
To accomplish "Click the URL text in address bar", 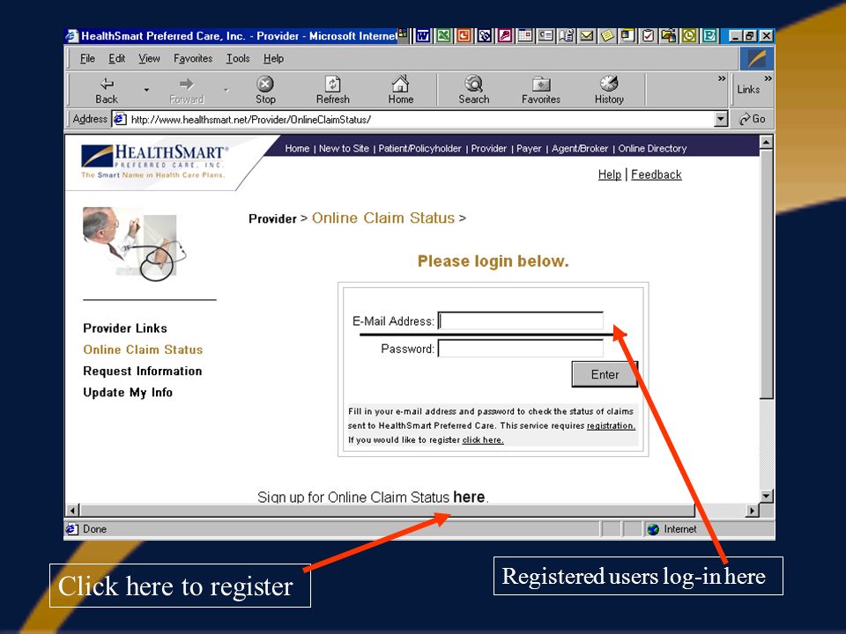I will point(251,120).
